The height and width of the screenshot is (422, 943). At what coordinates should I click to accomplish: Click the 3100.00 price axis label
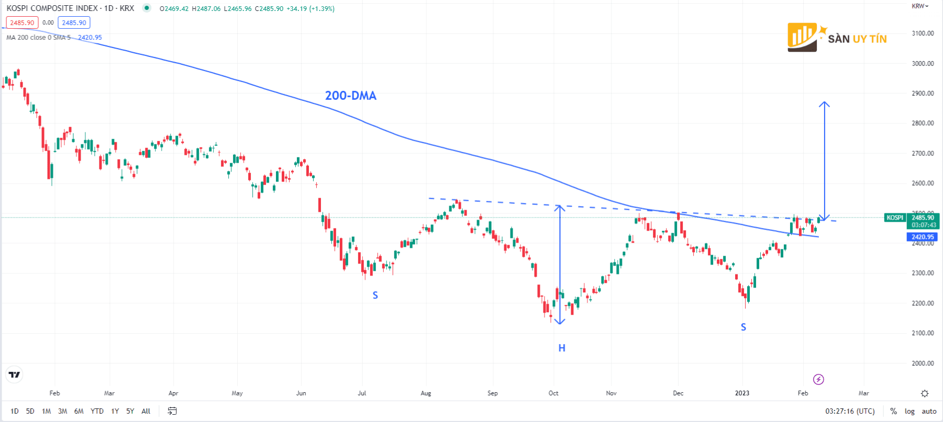point(923,33)
